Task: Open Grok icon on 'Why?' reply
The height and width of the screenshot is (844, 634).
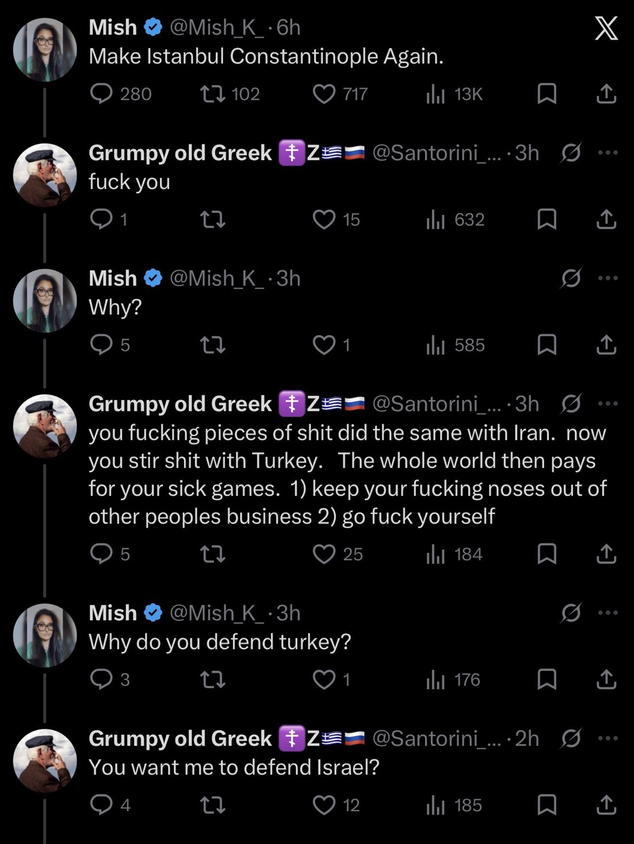Action: tap(570, 278)
